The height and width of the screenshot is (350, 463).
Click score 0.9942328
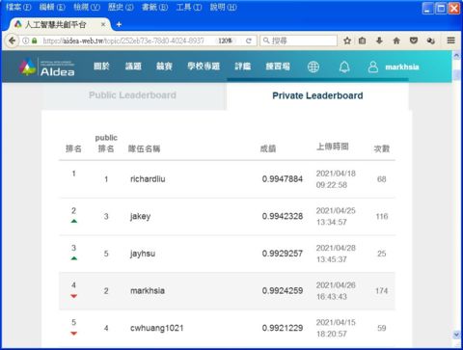point(283,216)
